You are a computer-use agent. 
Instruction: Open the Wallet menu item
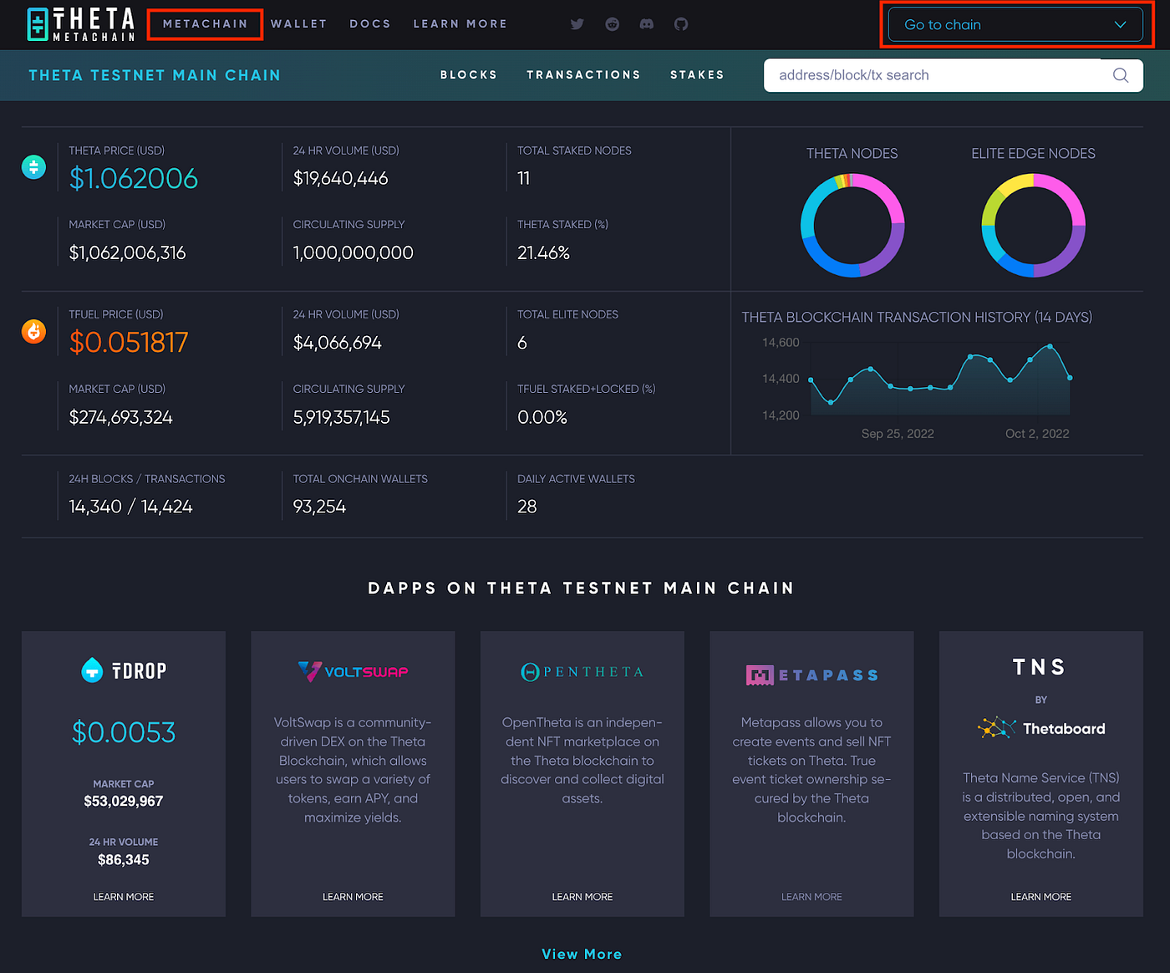298,24
